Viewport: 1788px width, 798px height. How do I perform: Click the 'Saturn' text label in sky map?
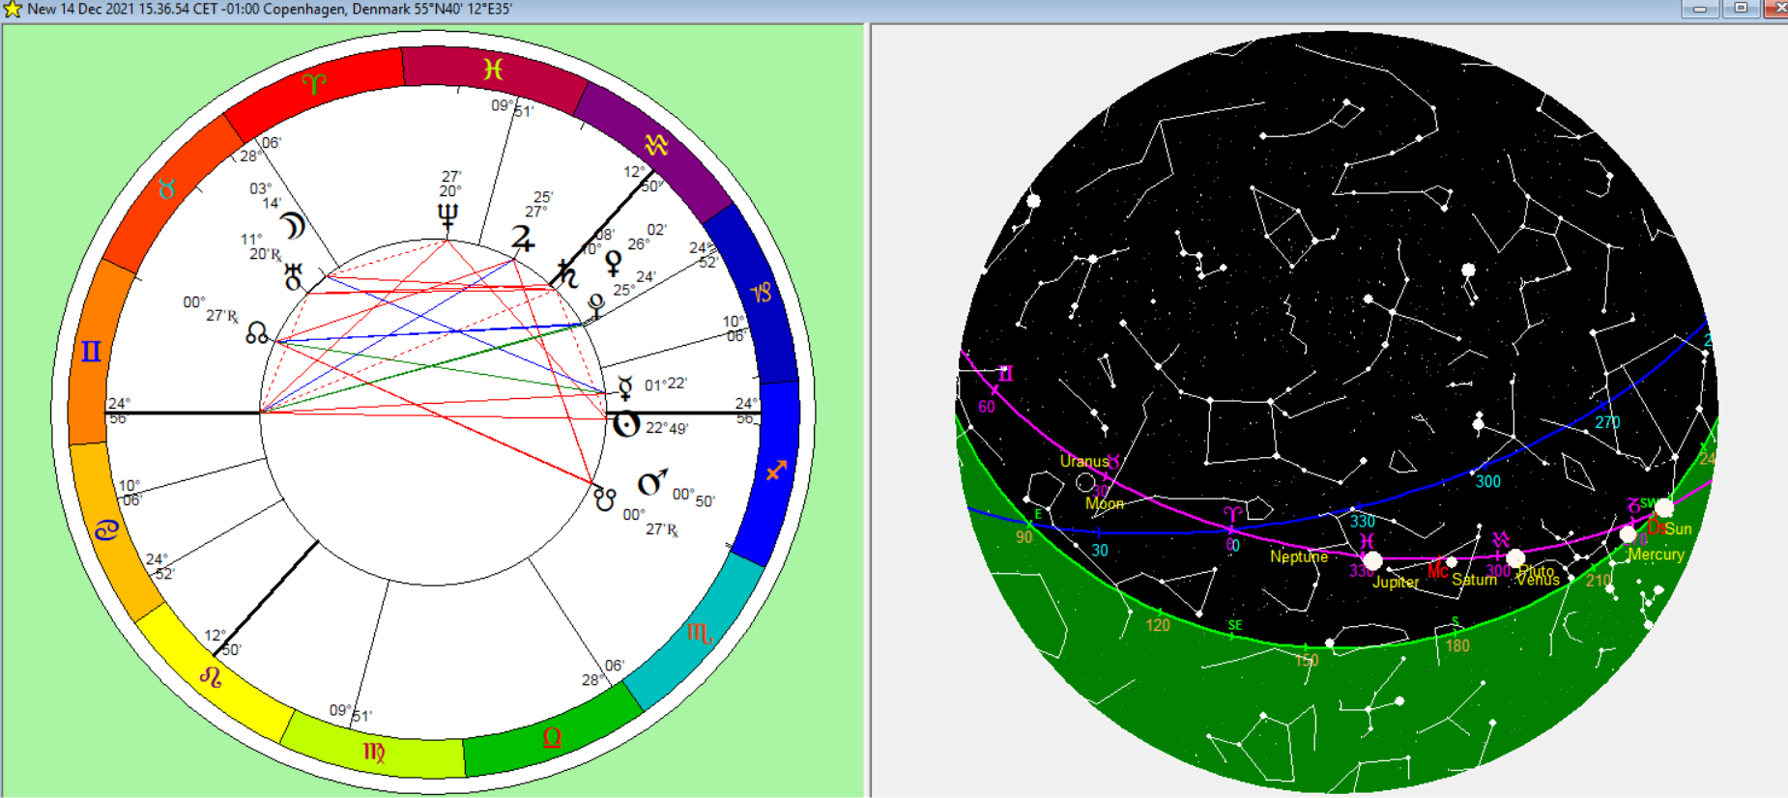pyautogui.click(x=1474, y=580)
